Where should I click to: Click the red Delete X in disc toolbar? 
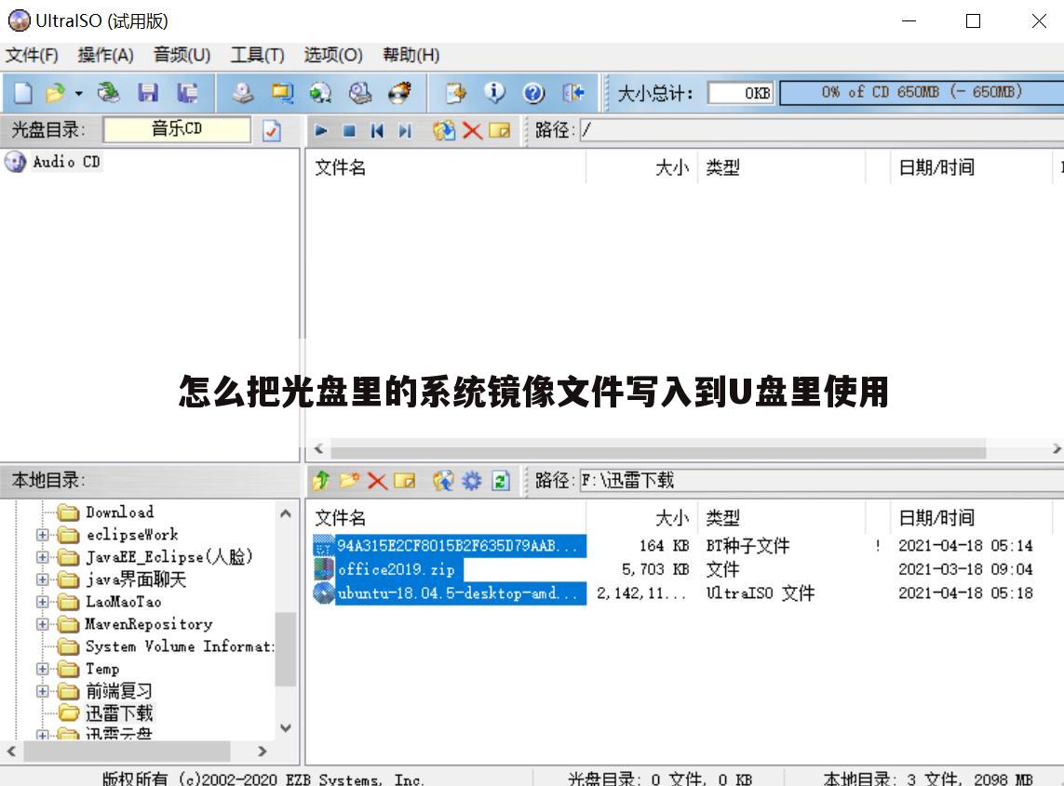click(x=472, y=130)
